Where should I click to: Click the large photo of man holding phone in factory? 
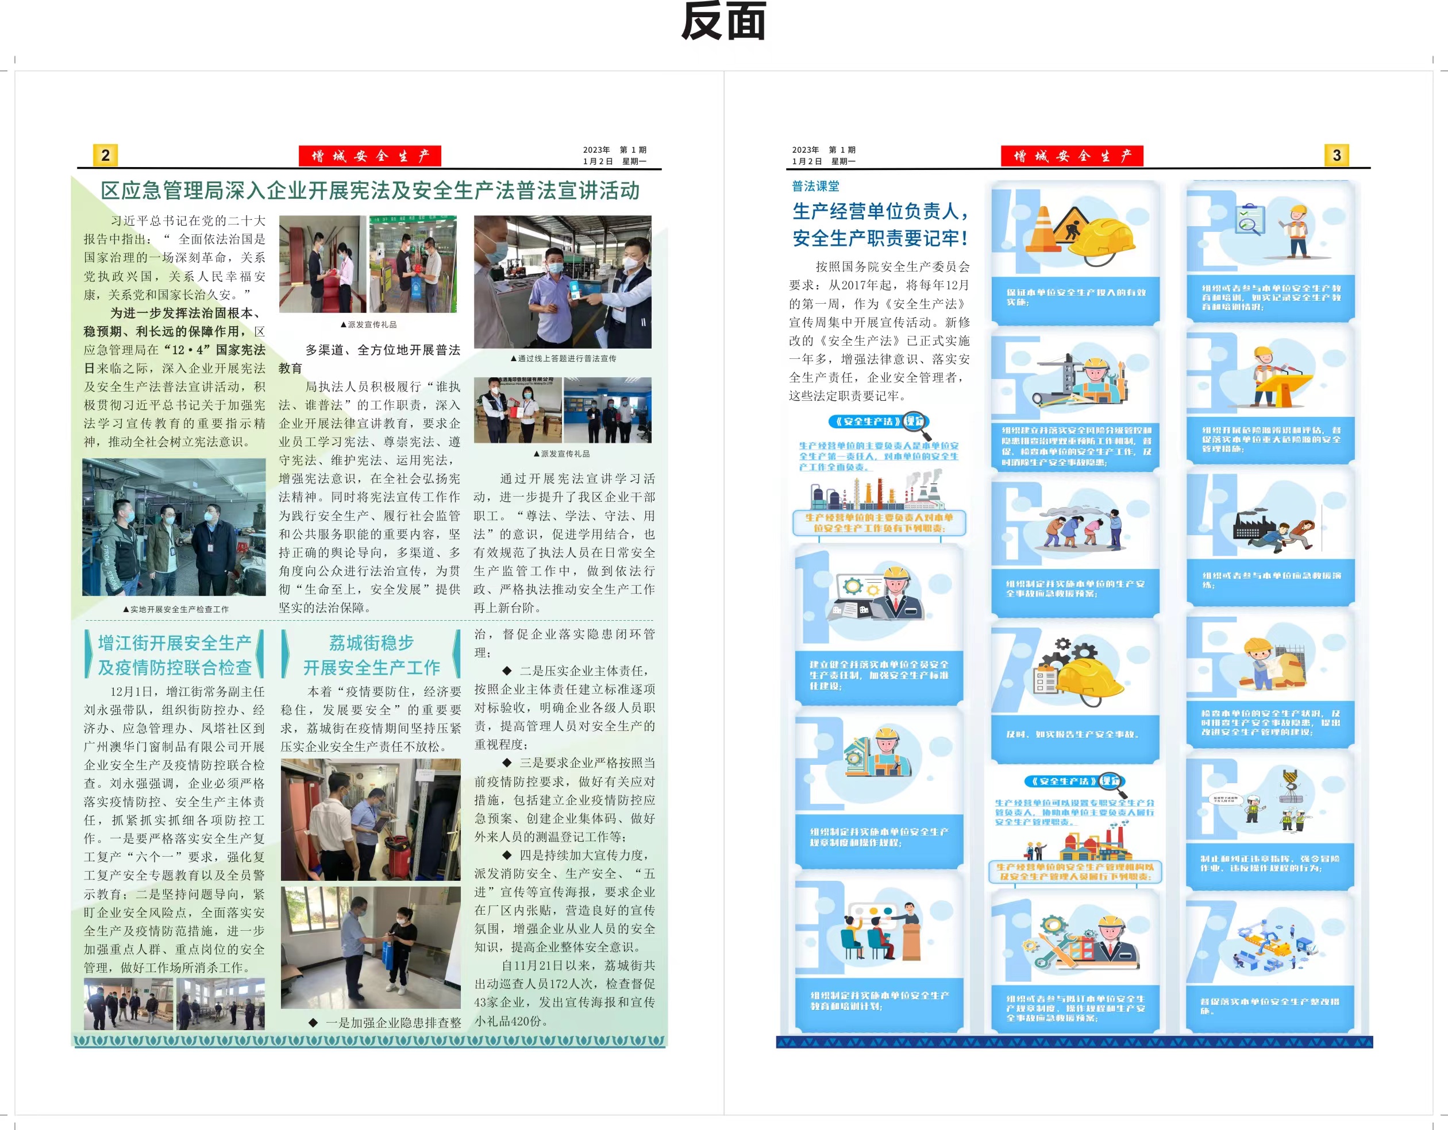[562, 281]
